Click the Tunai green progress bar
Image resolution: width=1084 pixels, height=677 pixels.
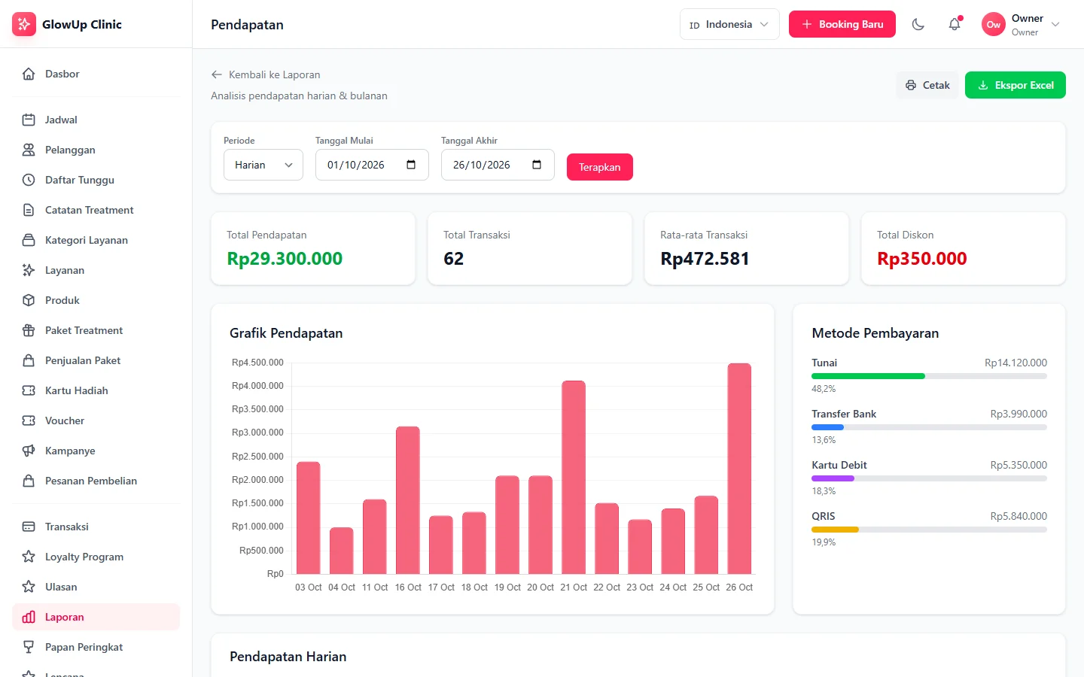click(868, 376)
